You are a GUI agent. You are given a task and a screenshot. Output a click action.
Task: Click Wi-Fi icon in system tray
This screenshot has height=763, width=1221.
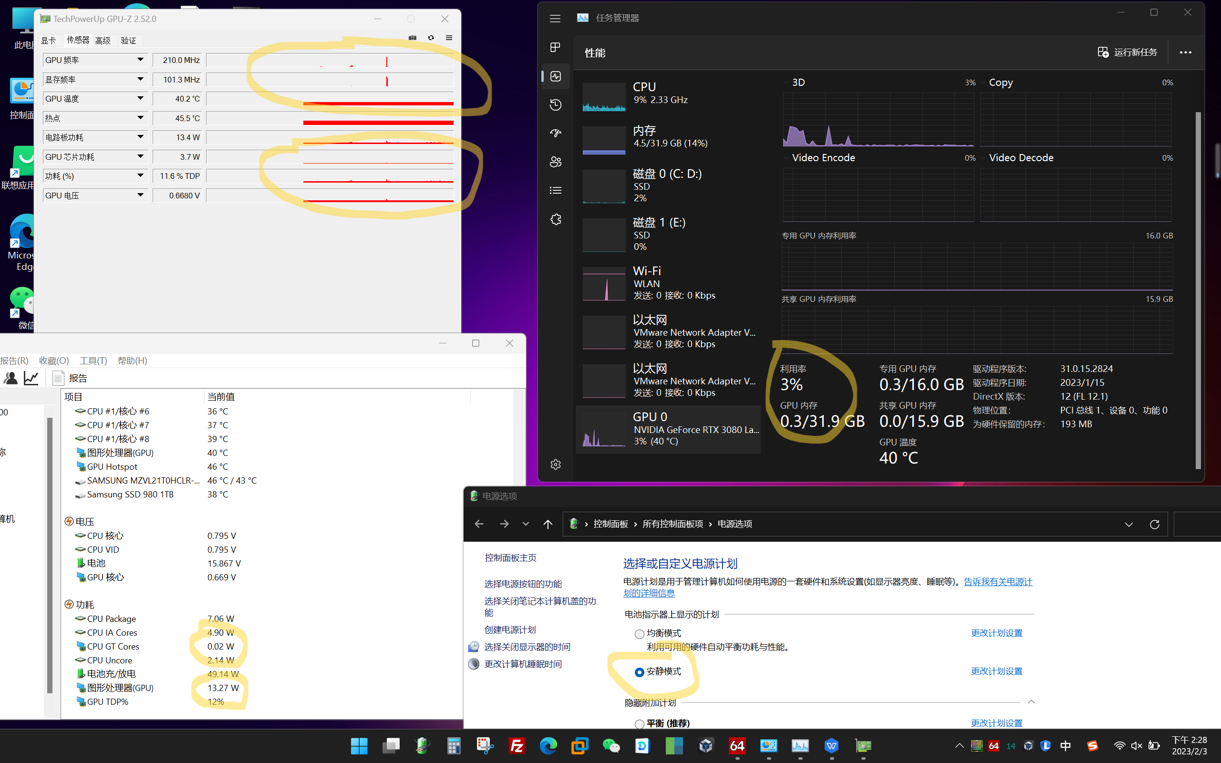pos(1119,745)
